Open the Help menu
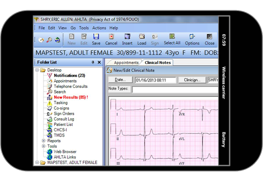Viewport: 263px width, 181px height. pos(114,28)
